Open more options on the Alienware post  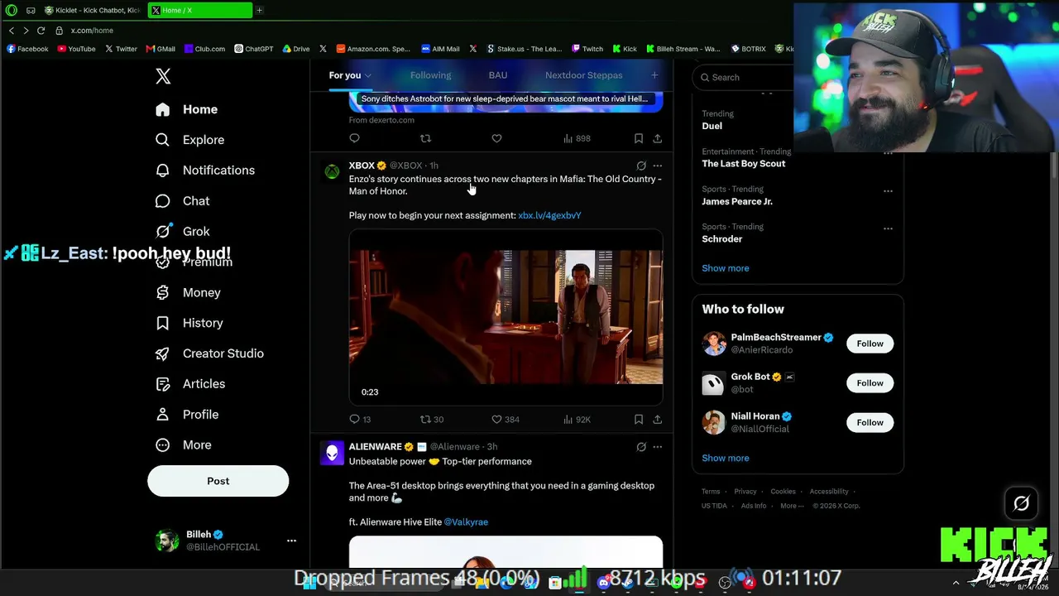(658, 447)
